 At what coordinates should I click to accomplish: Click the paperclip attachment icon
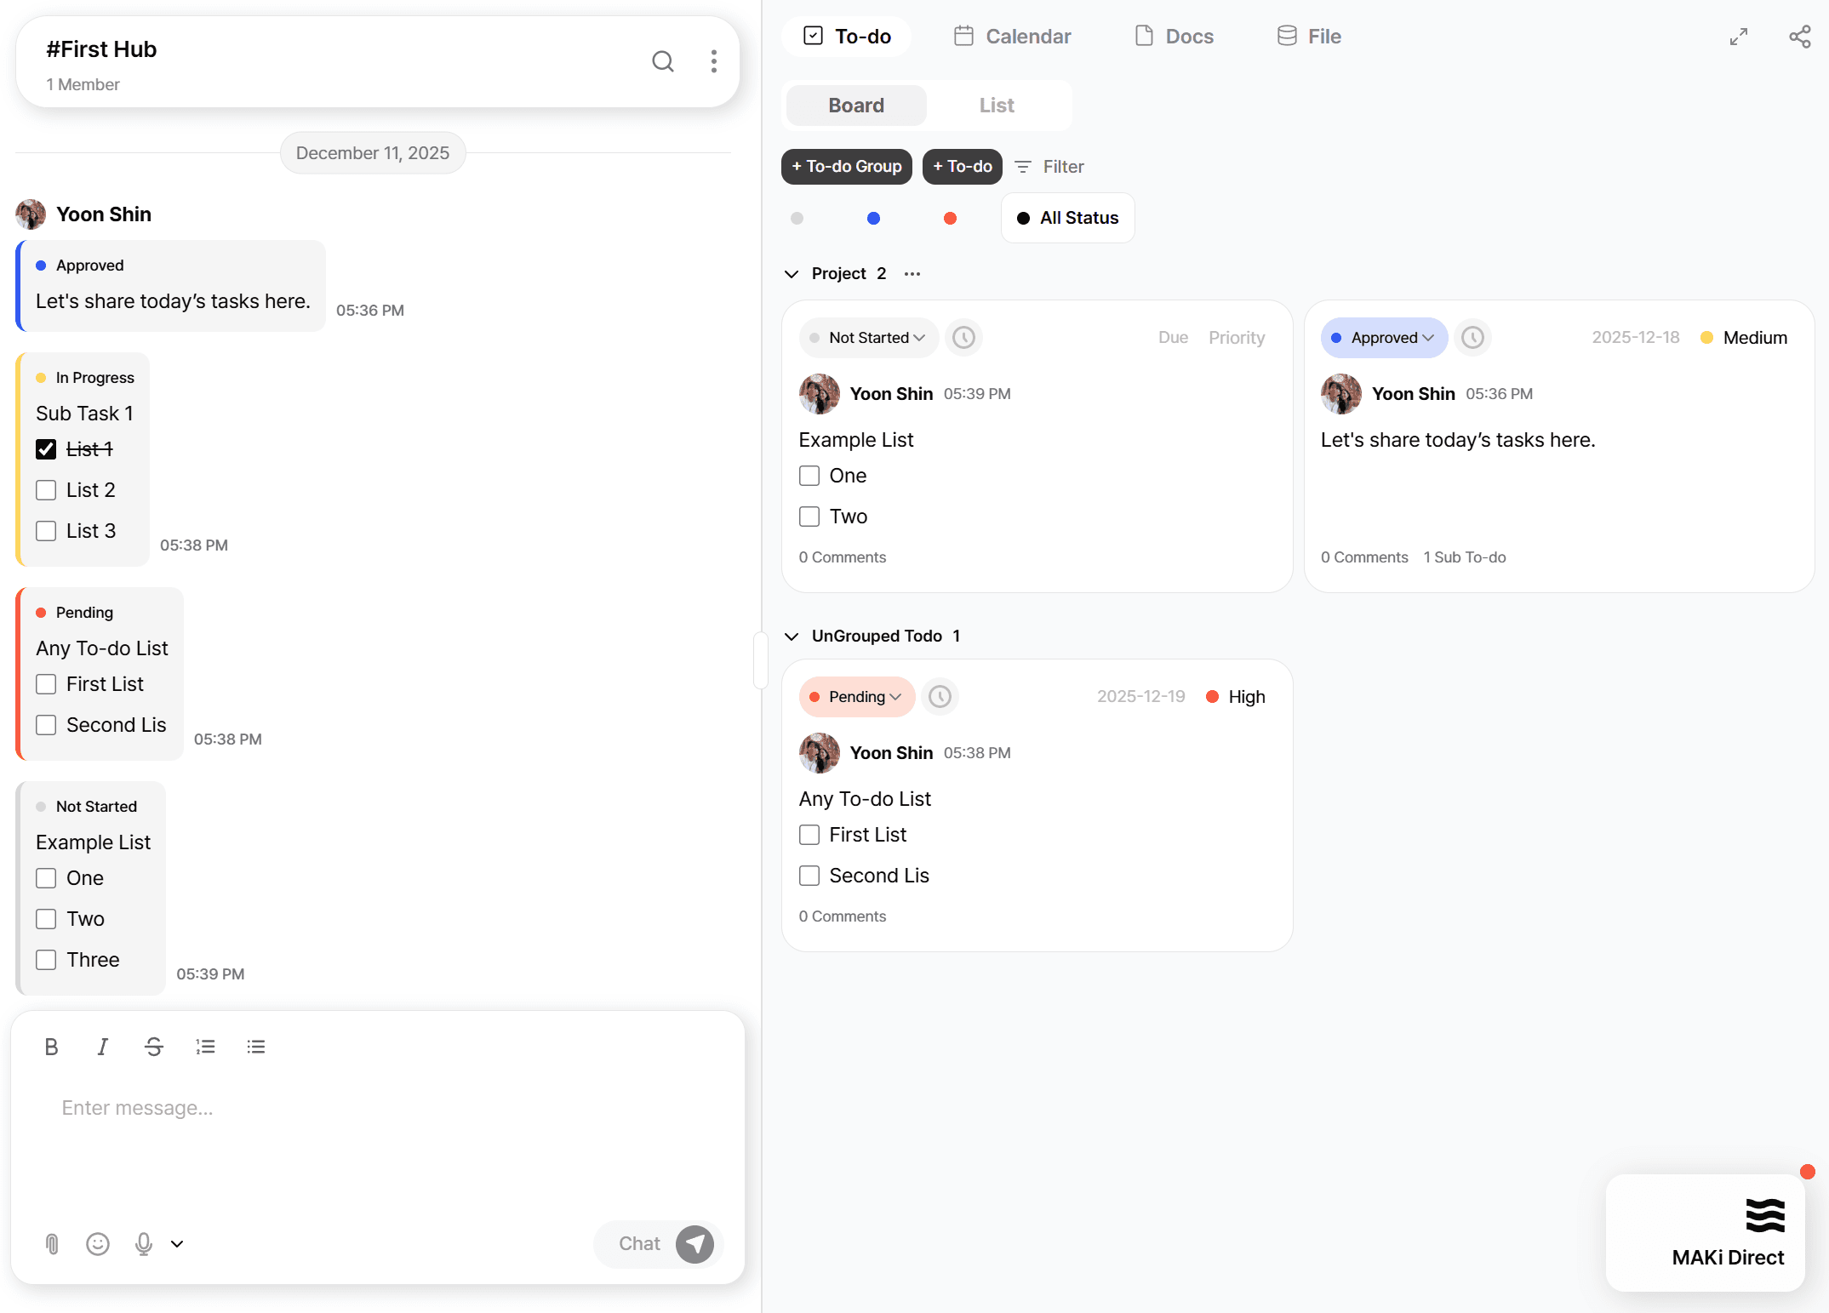pyautogui.click(x=52, y=1244)
